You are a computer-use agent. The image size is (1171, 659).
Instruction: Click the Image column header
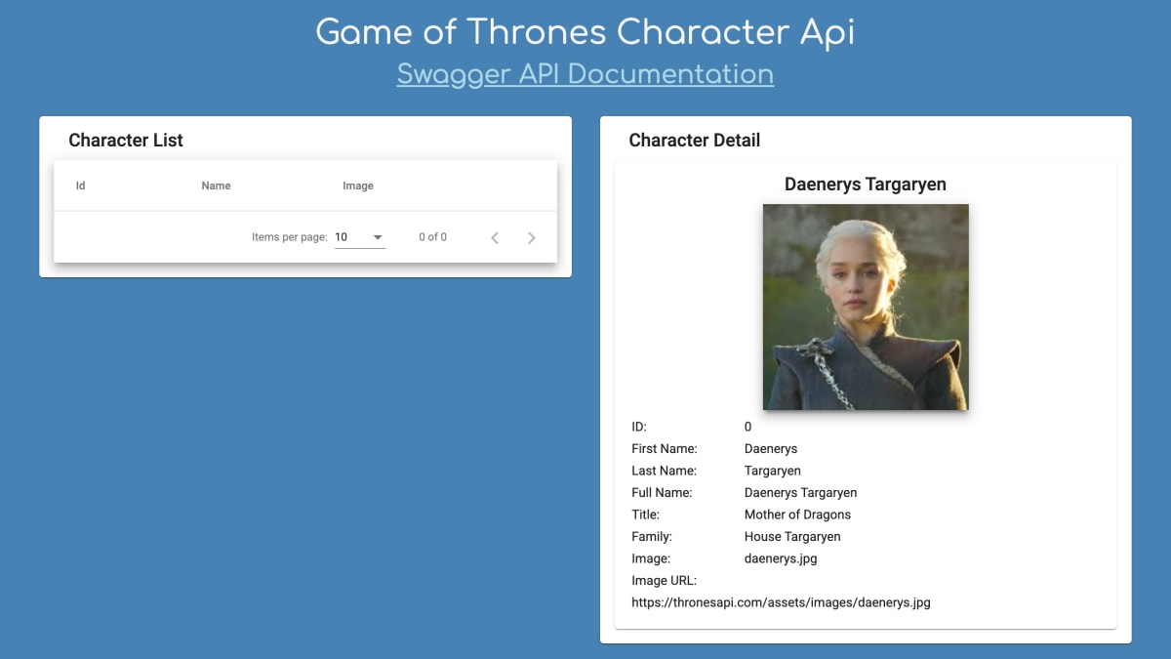pyautogui.click(x=358, y=185)
